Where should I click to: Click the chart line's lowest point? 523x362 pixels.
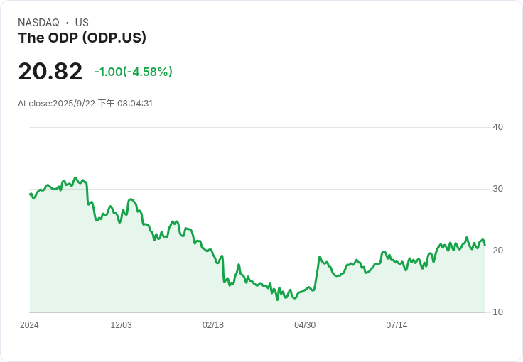pos(277,300)
